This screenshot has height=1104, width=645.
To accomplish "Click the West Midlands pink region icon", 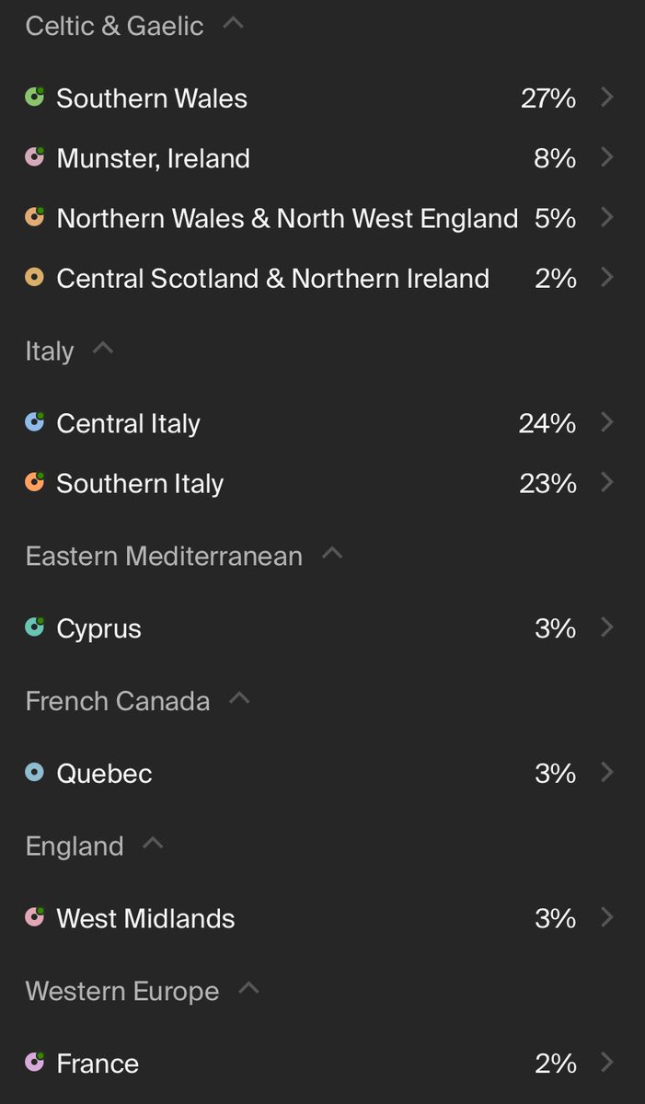I will (35, 917).
